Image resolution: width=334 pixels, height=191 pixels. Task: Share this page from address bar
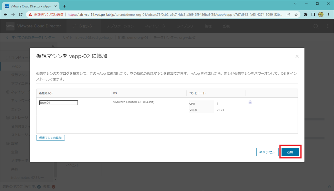click(x=289, y=14)
